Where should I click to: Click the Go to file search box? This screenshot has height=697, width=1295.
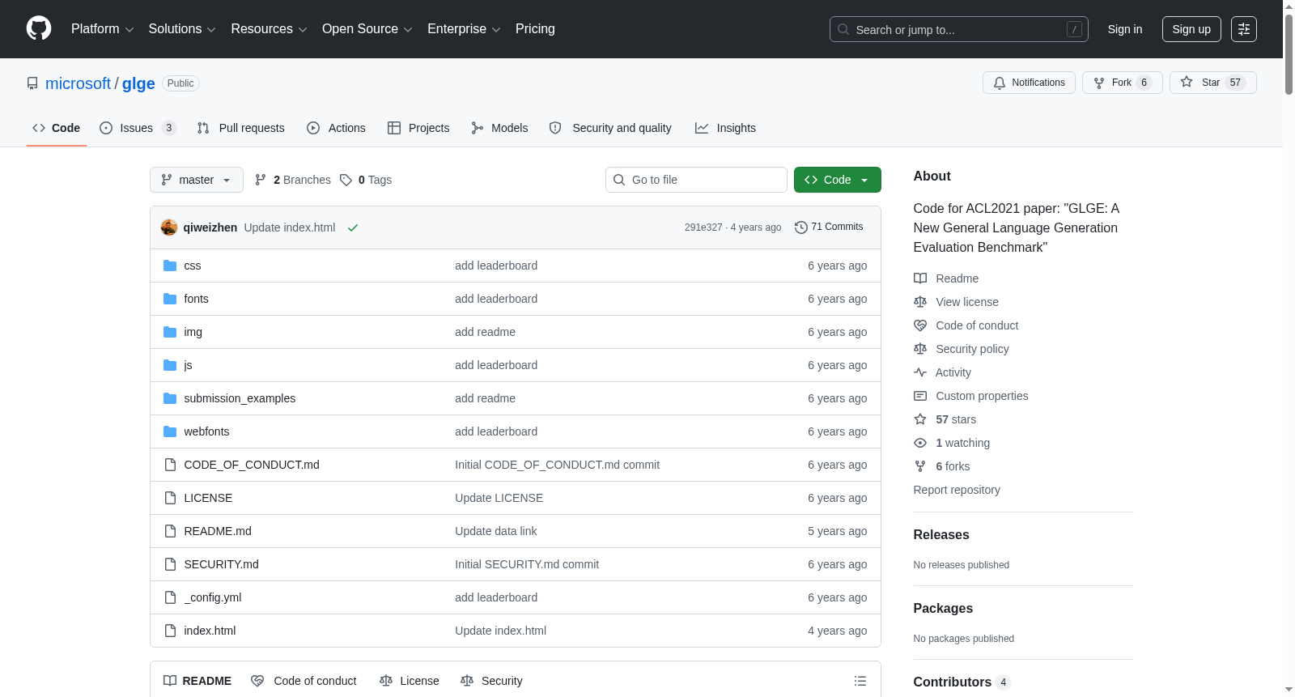coord(696,180)
